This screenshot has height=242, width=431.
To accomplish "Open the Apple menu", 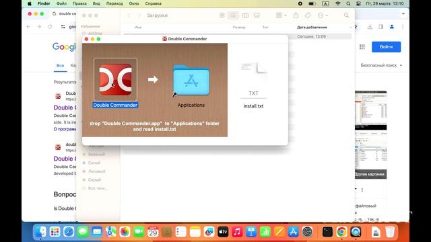I will (30, 3).
